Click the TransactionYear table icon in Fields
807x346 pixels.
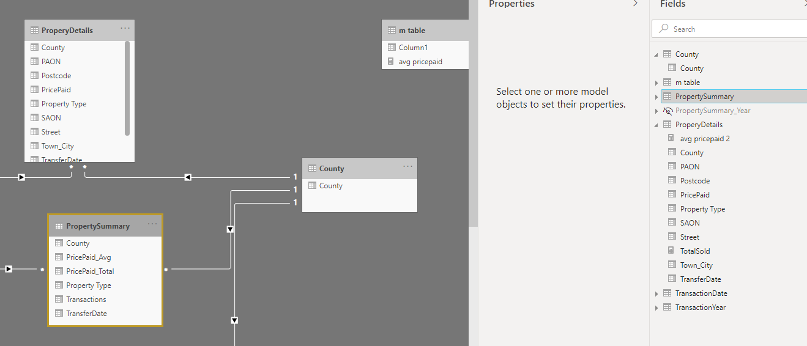tap(667, 307)
